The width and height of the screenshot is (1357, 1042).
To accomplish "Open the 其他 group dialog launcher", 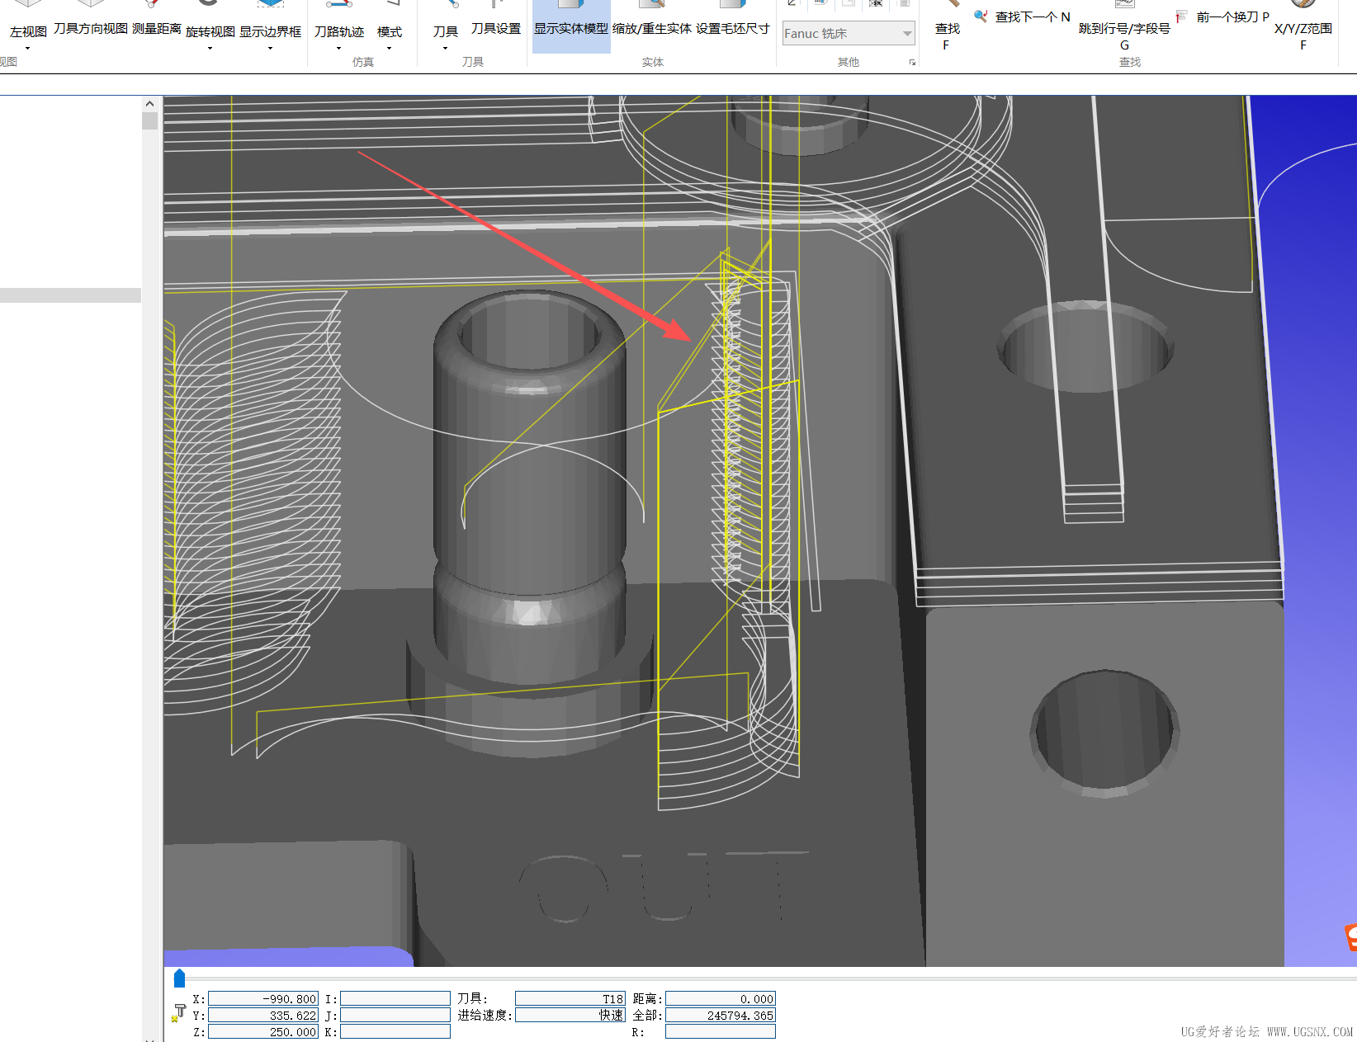I will point(912,63).
